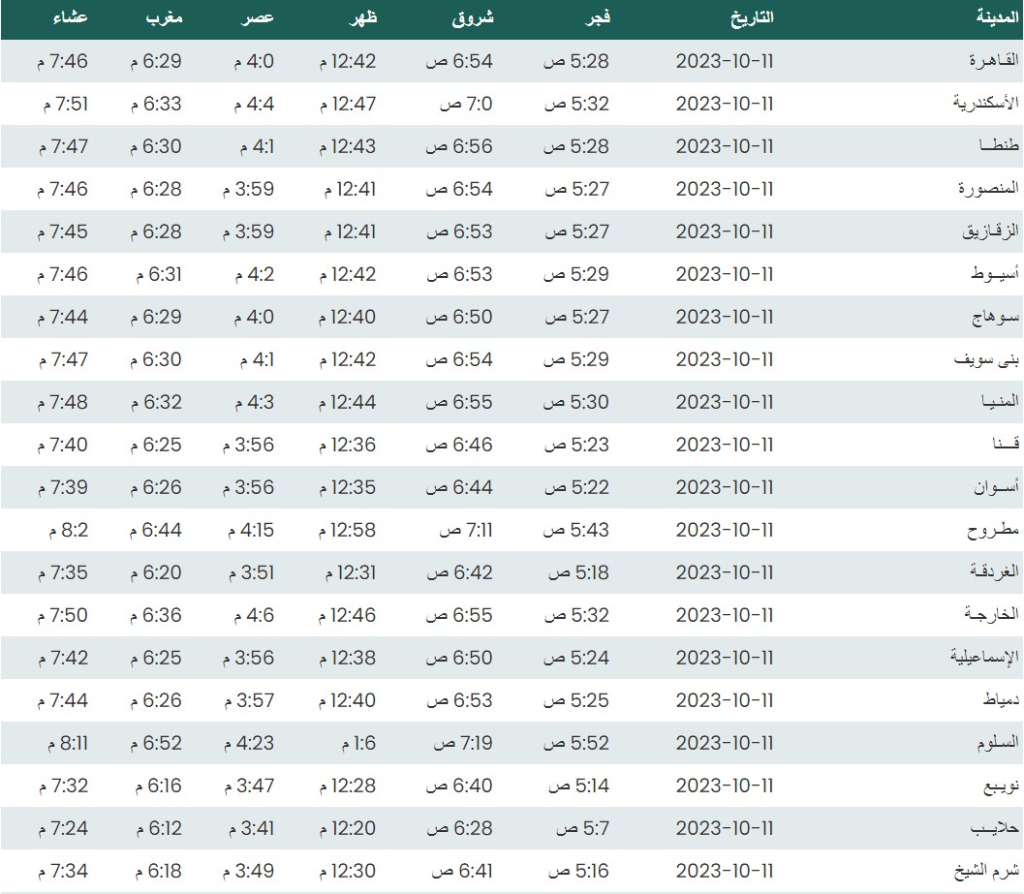Click the التاريخ column header
The width and height of the screenshot is (1024, 894).
(750, 19)
